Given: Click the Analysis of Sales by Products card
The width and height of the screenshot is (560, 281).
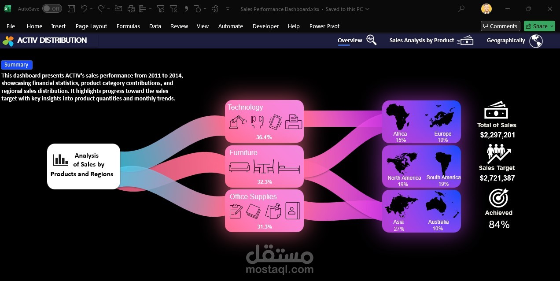Looking at the screenshot, I should 84,166.
